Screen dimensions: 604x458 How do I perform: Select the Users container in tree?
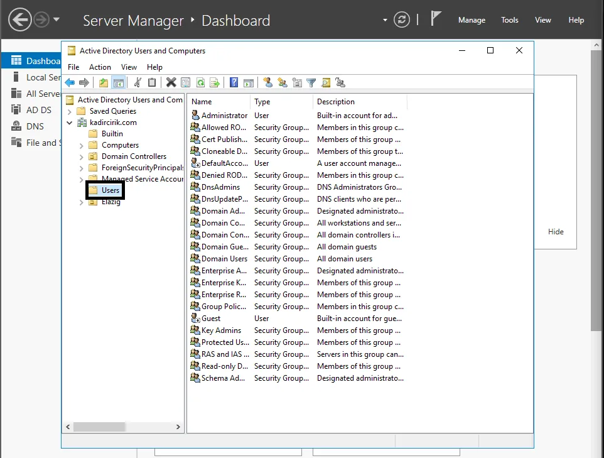pyautogui.click(x=110, y=190)
